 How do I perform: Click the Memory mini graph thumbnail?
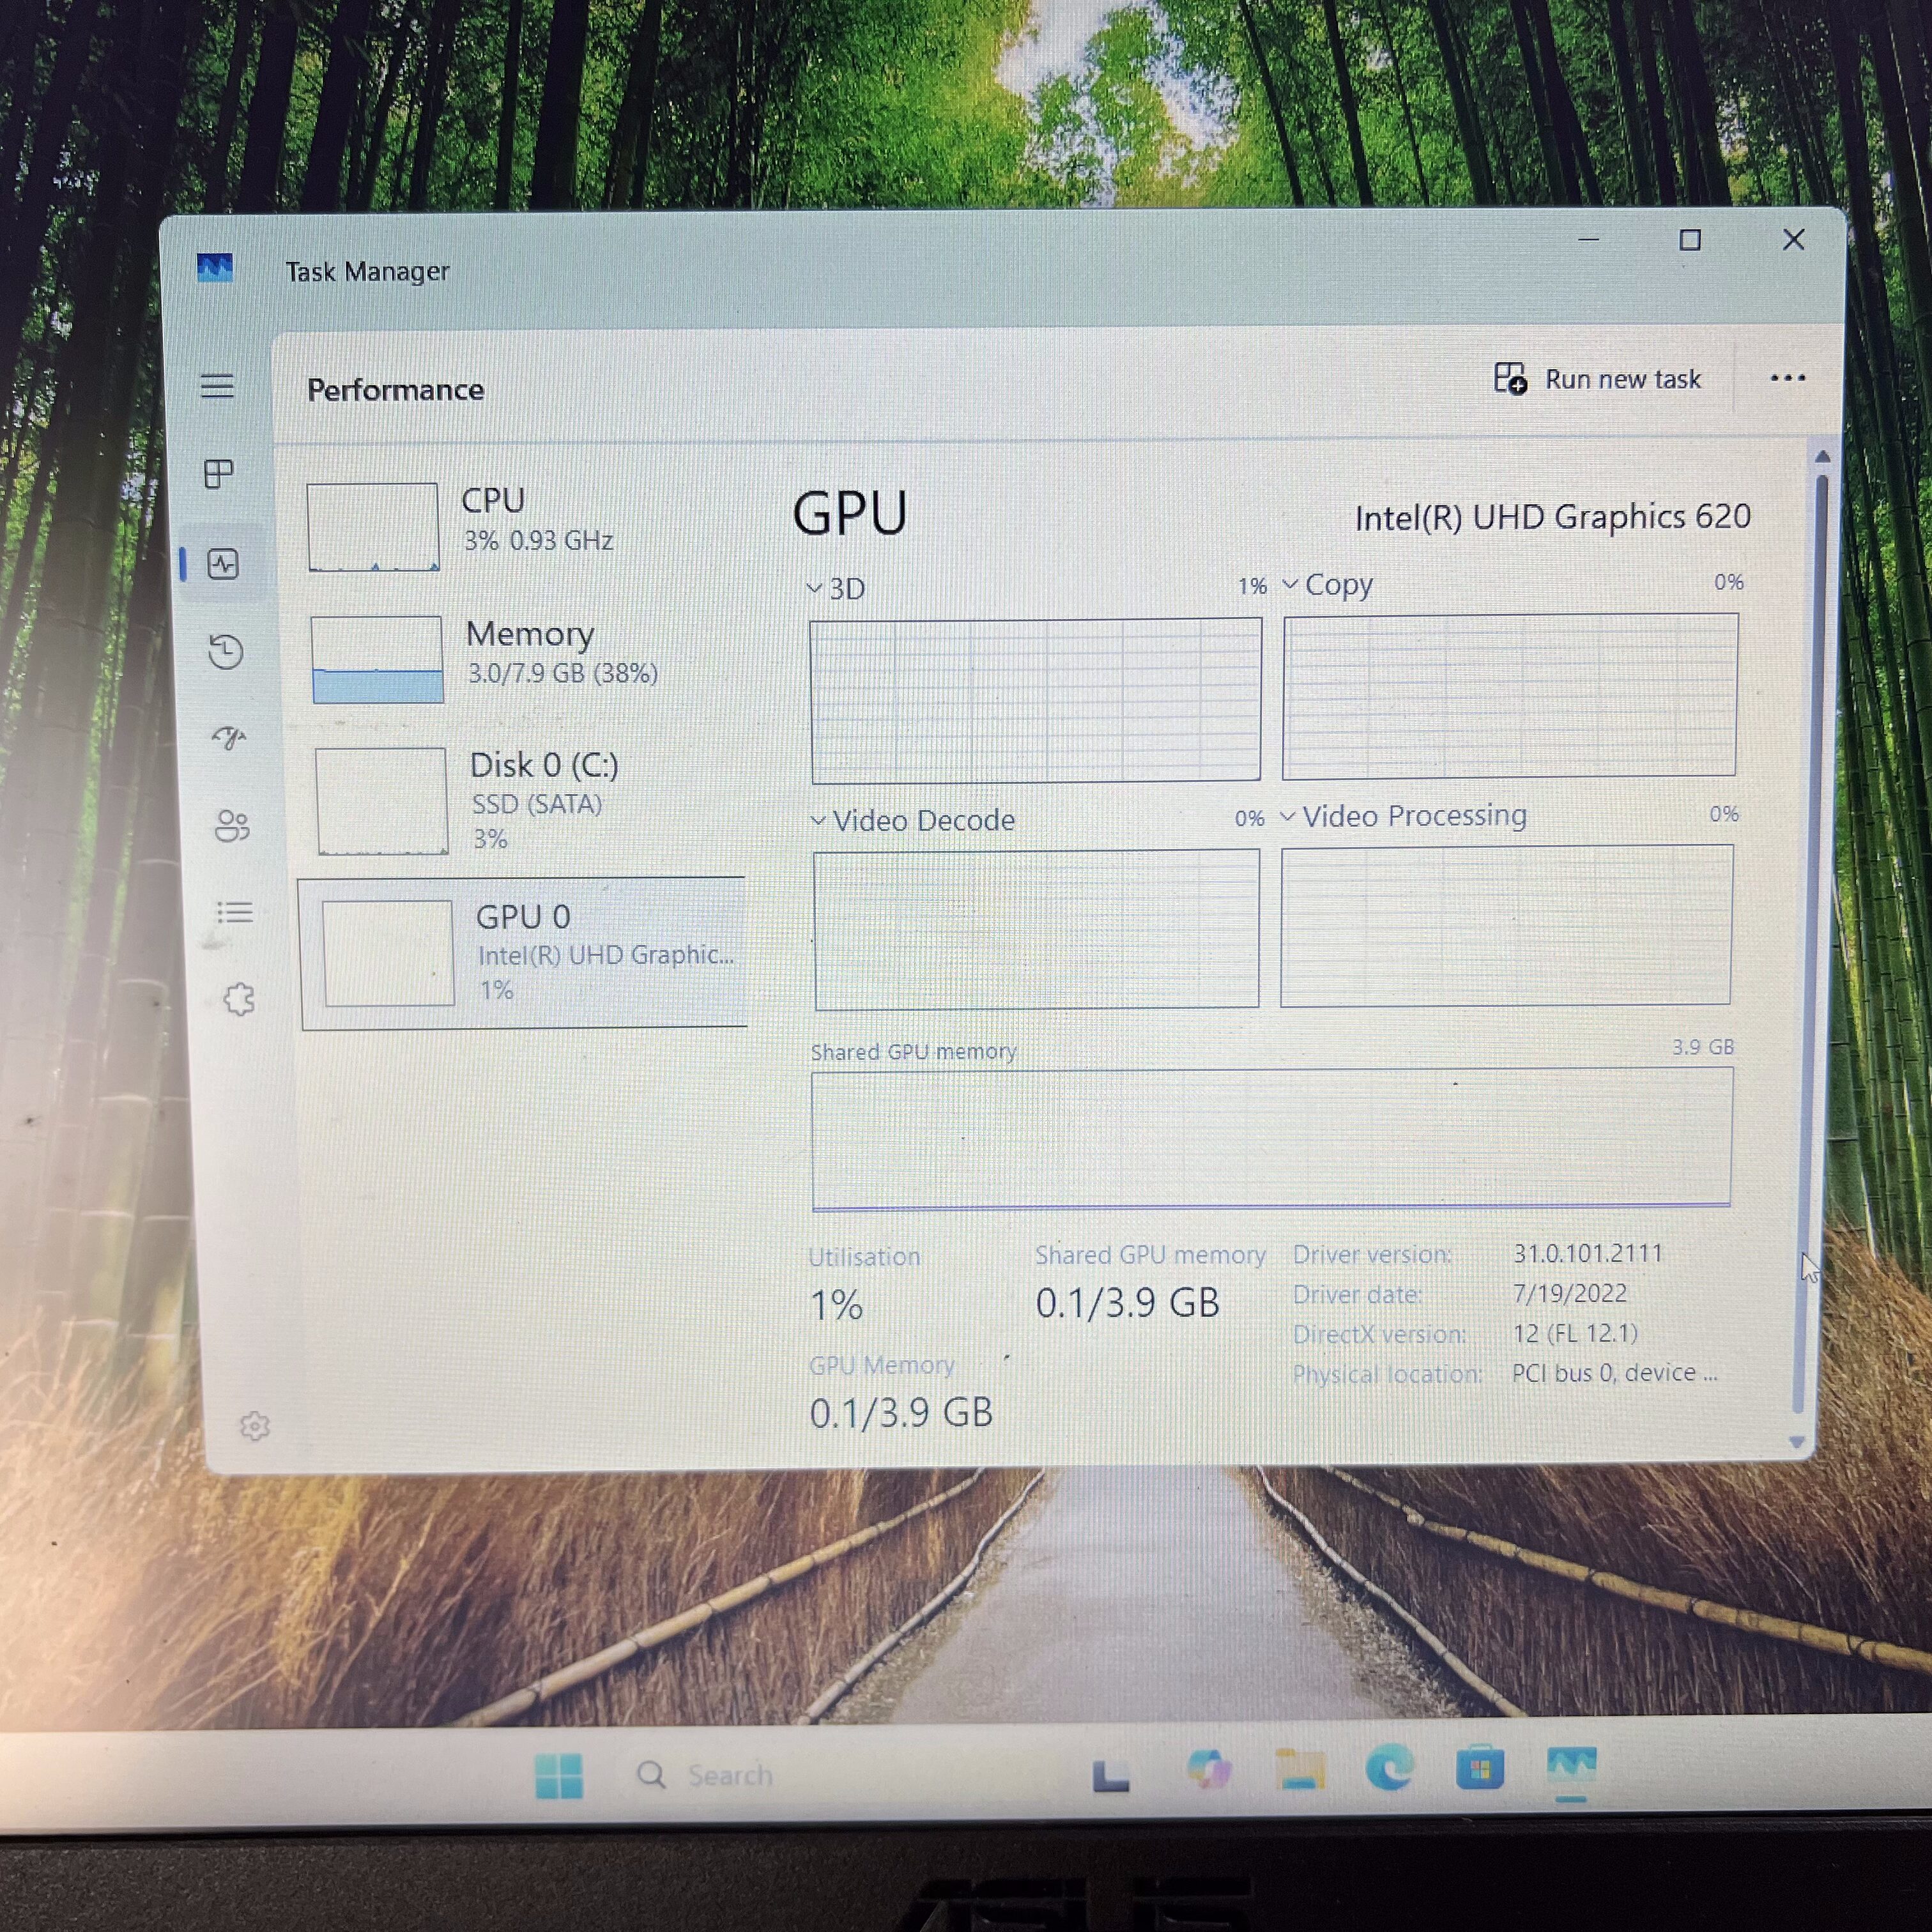(x=377, y=660)
